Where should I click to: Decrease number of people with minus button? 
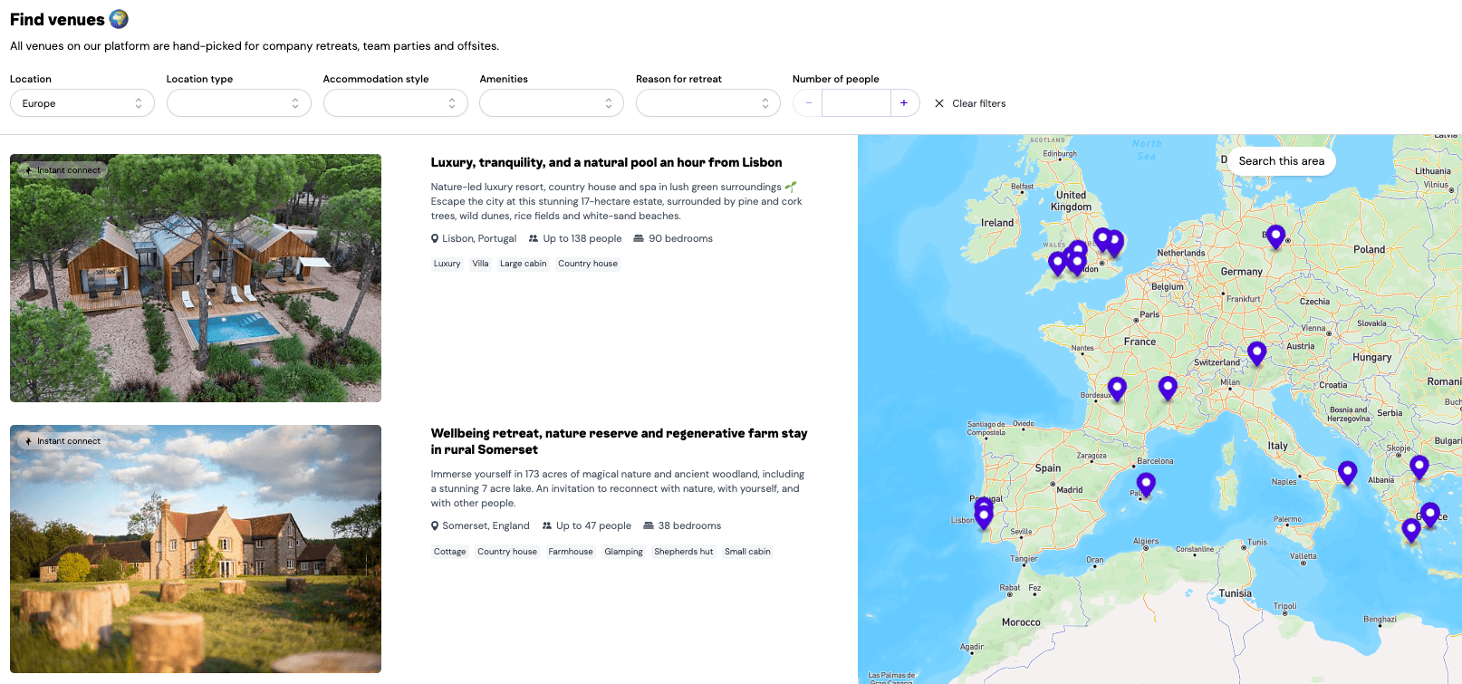[x=808, y=103]
